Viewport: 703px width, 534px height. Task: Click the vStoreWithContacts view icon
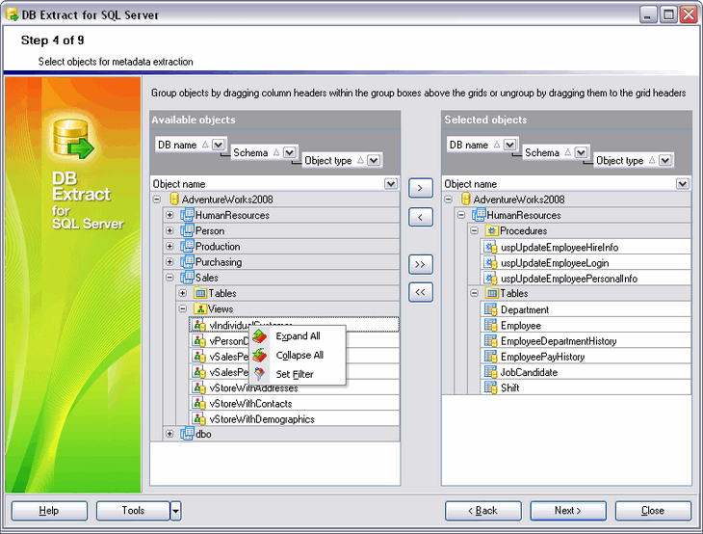201,404
